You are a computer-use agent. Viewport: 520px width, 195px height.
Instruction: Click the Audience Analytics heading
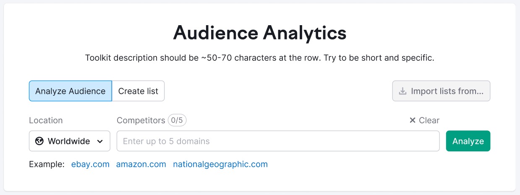pos(260,33)
